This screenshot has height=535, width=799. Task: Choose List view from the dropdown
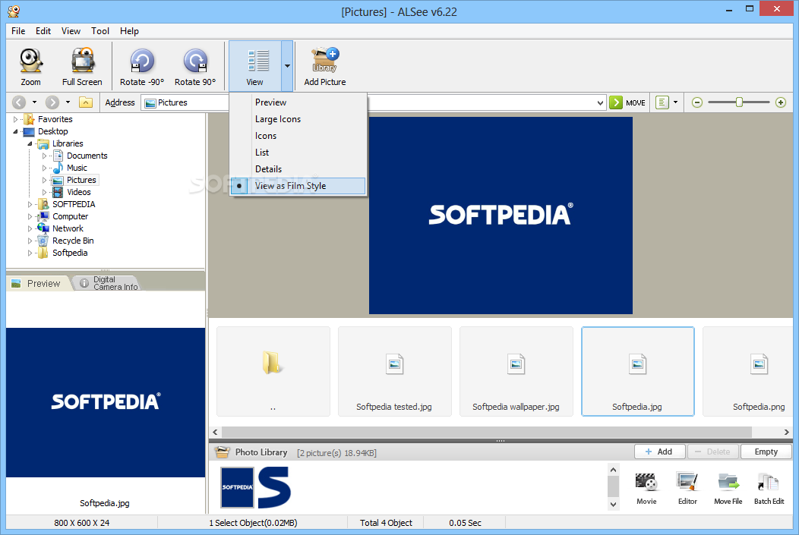pos(298,153)
